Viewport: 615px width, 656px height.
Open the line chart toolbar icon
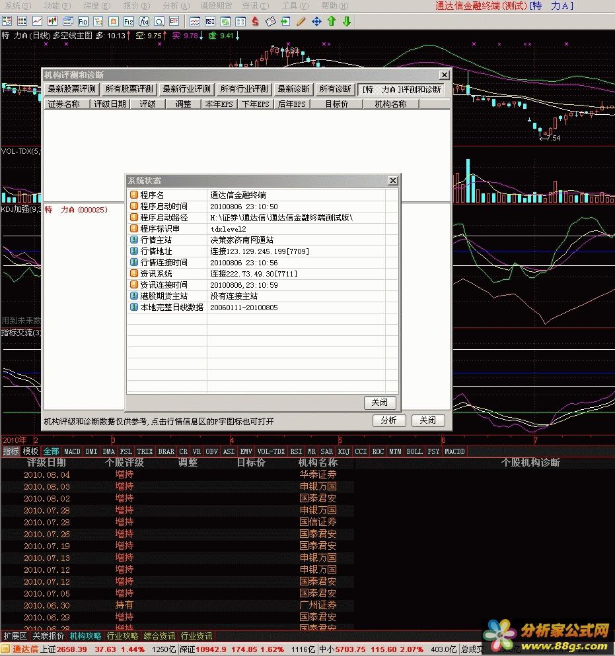point(37,21)
